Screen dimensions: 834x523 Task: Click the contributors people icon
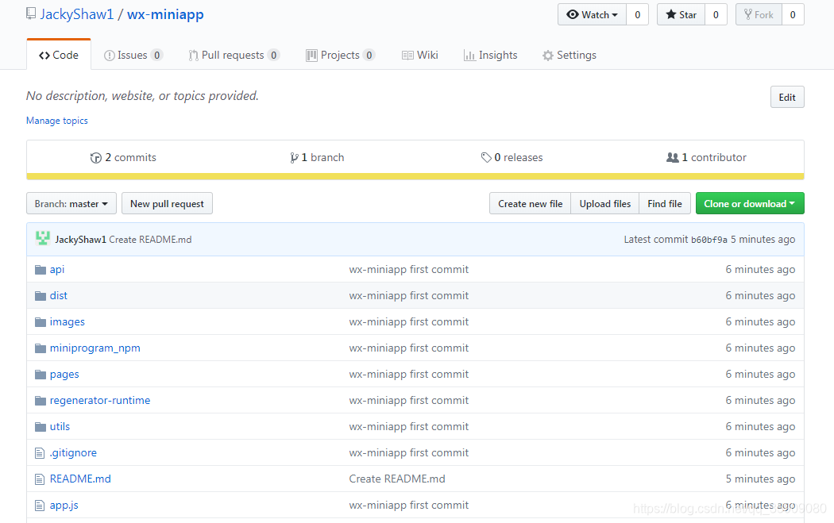672,157
